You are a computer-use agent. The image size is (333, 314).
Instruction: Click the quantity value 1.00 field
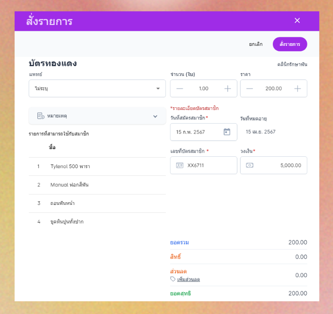(x=204, y=89)
